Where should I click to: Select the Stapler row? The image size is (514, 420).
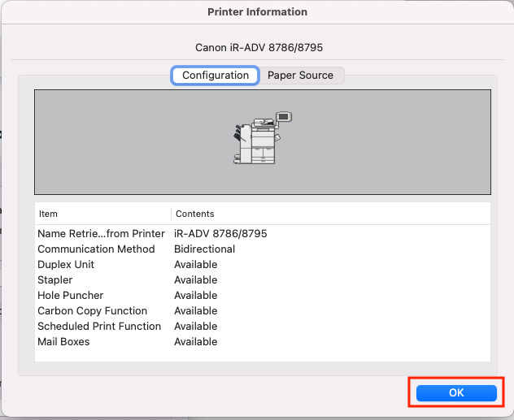[263, 280]
